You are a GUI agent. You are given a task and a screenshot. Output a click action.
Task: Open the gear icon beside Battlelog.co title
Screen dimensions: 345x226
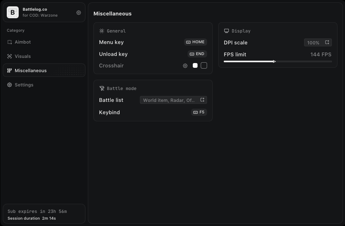click(x=79, y=13)
